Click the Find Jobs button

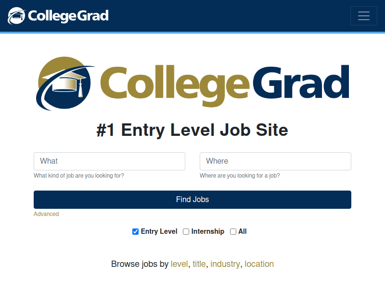tap(192, 200)
